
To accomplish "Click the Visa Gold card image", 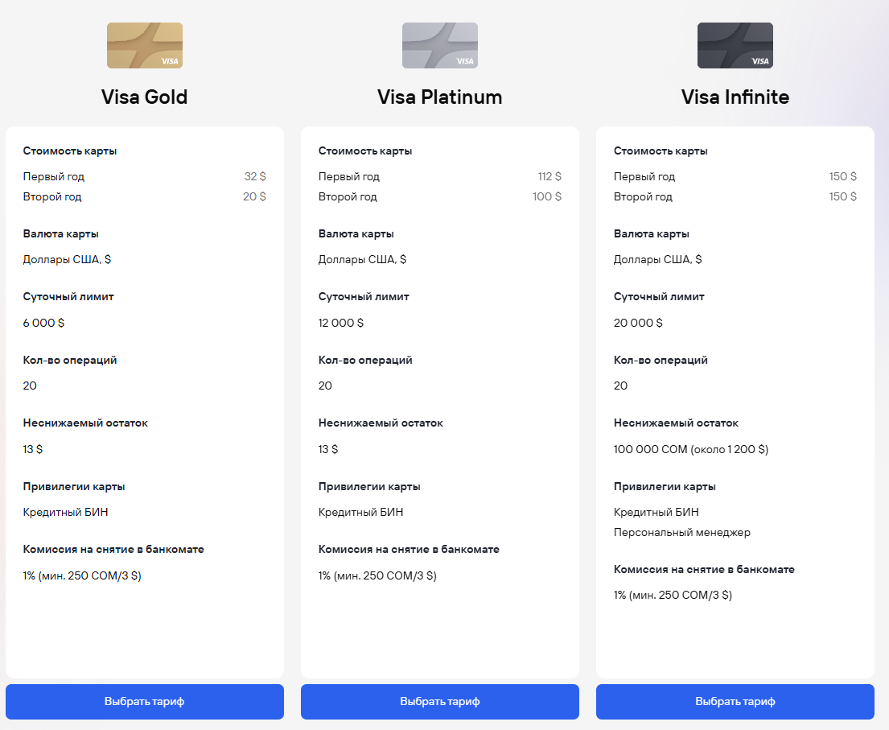I will 145,45.
